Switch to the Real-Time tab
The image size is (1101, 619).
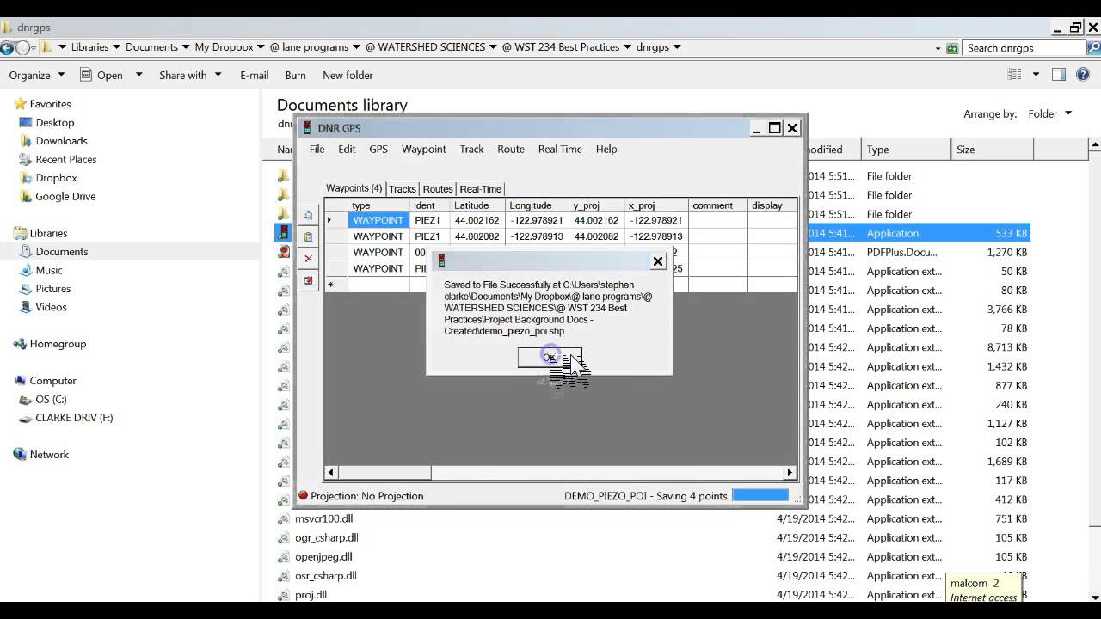[x=480, y=189]
